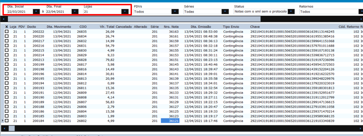Check the row checkbox for Docto 200199
Viewport: 363px width, 136px height.
pyautogui.click(x=7, y=65)
